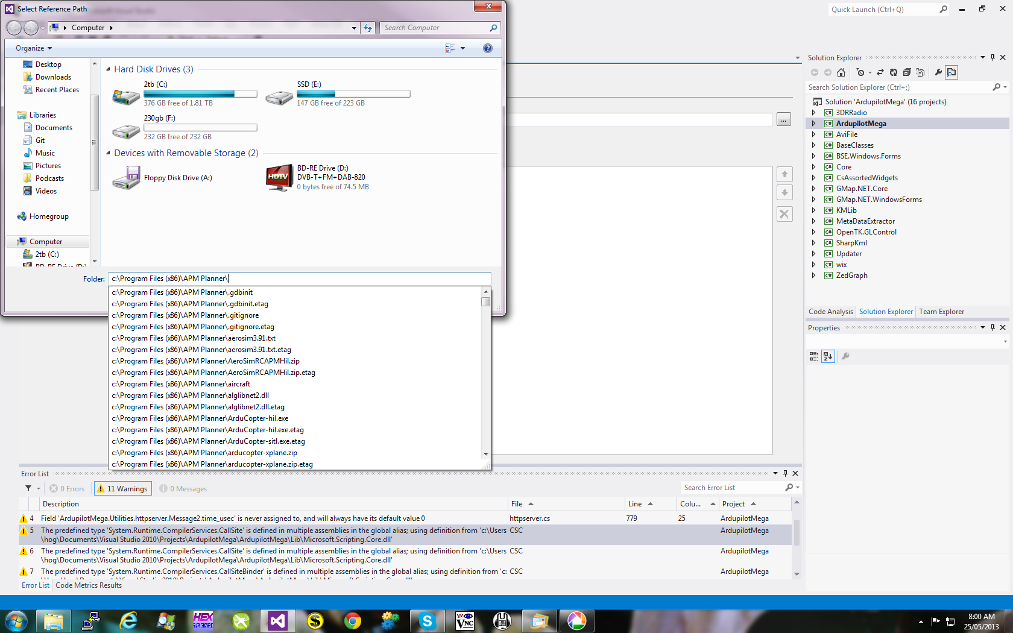Sort the error list by Description column

(274, 504)
